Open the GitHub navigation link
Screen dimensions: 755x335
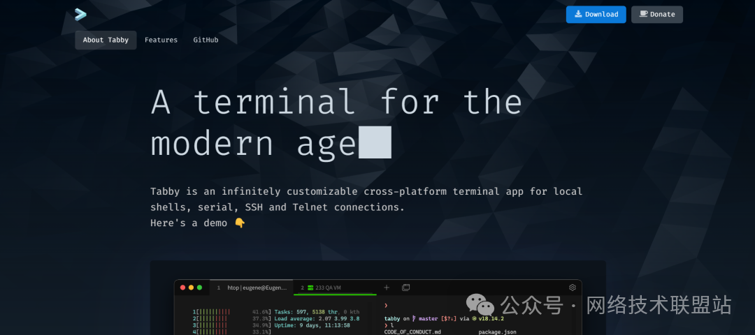point(206,40)
